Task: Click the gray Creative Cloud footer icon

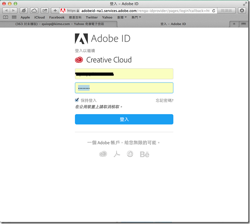Action: [x=103, y=154]
